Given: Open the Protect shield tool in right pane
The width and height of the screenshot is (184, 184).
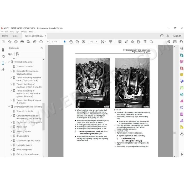Looking at the screenshot, I should pos(182,108).
